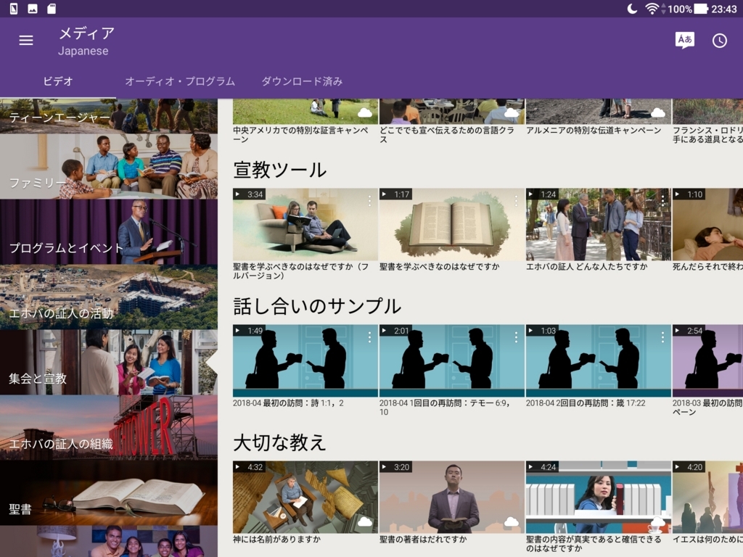Open more options for the 1:17 video
This screenshot has height=557, width=743.
516,200
